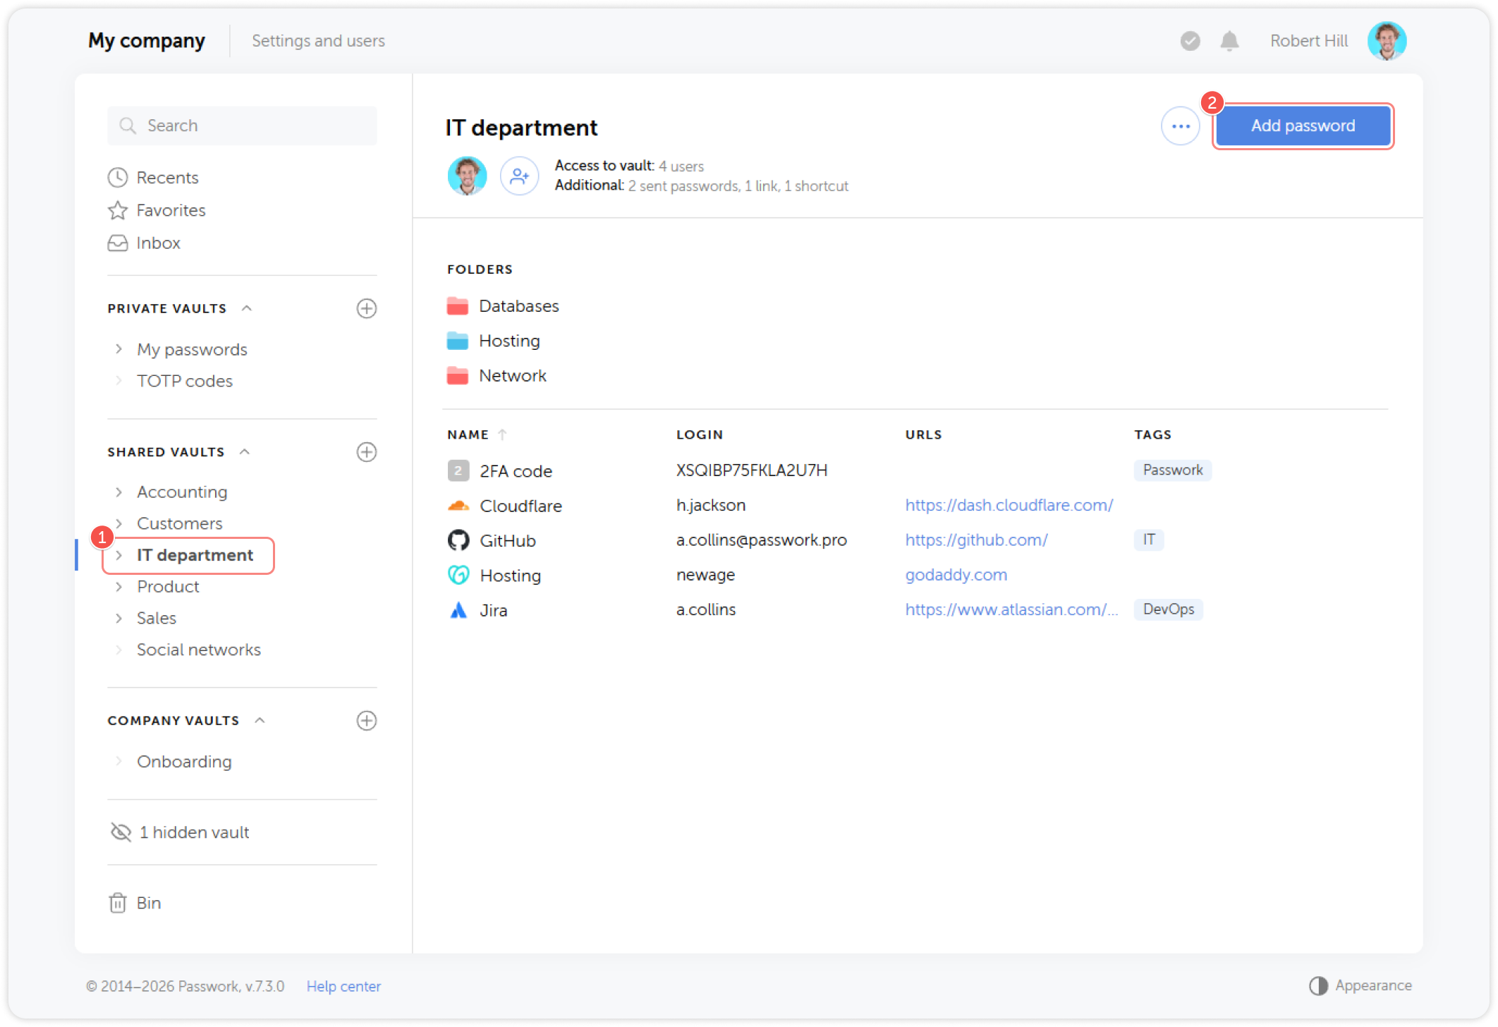
Task: Add a new company vault with plus icon
Action: [x=366, y=720]
